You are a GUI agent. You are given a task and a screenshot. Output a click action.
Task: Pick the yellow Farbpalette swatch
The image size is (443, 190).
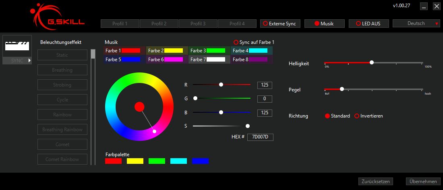(x=135, y=161)
